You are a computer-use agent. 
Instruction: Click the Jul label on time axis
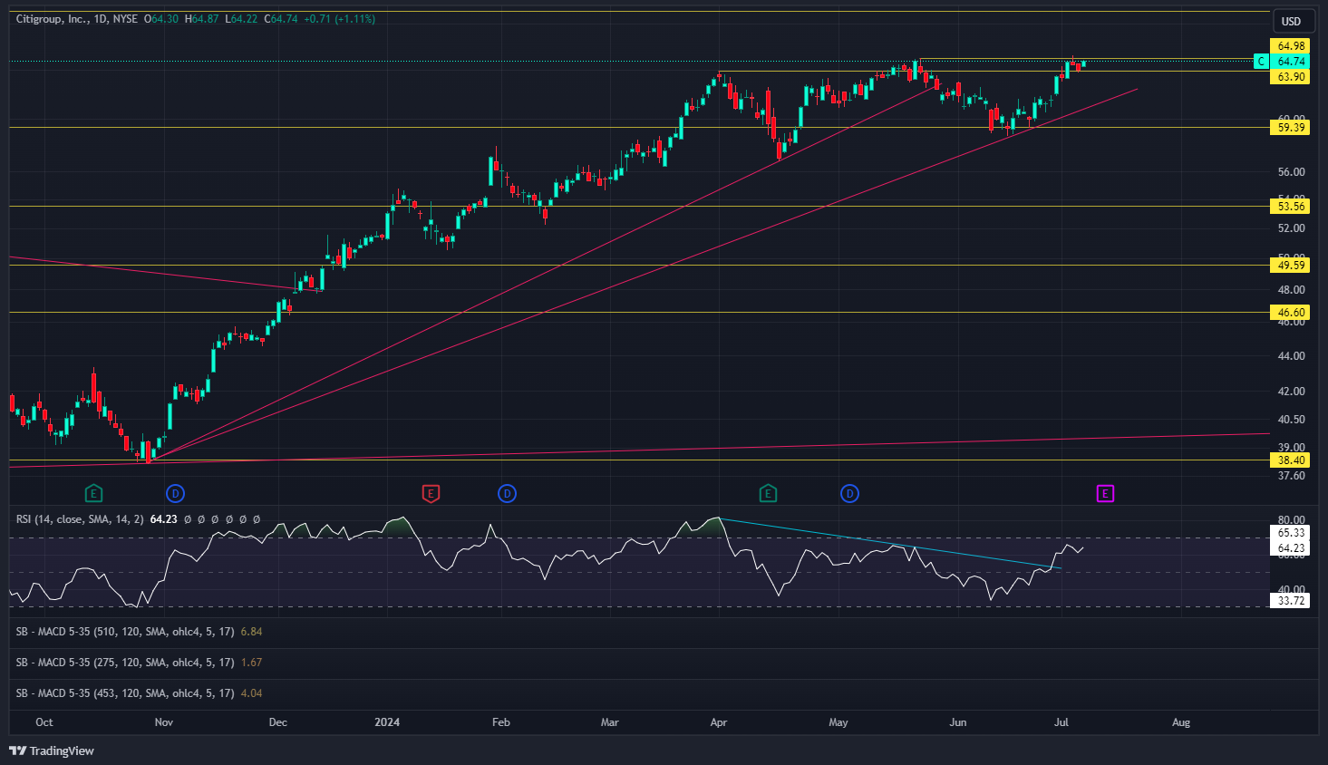click(x=1061, y=722)
